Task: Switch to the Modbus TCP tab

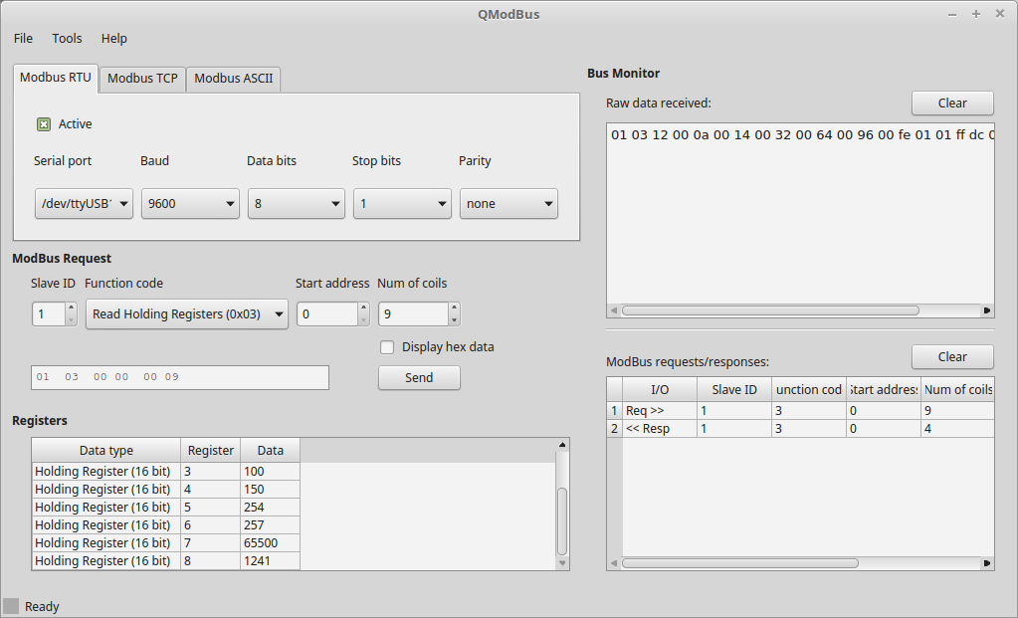Action: coord(142,79)
